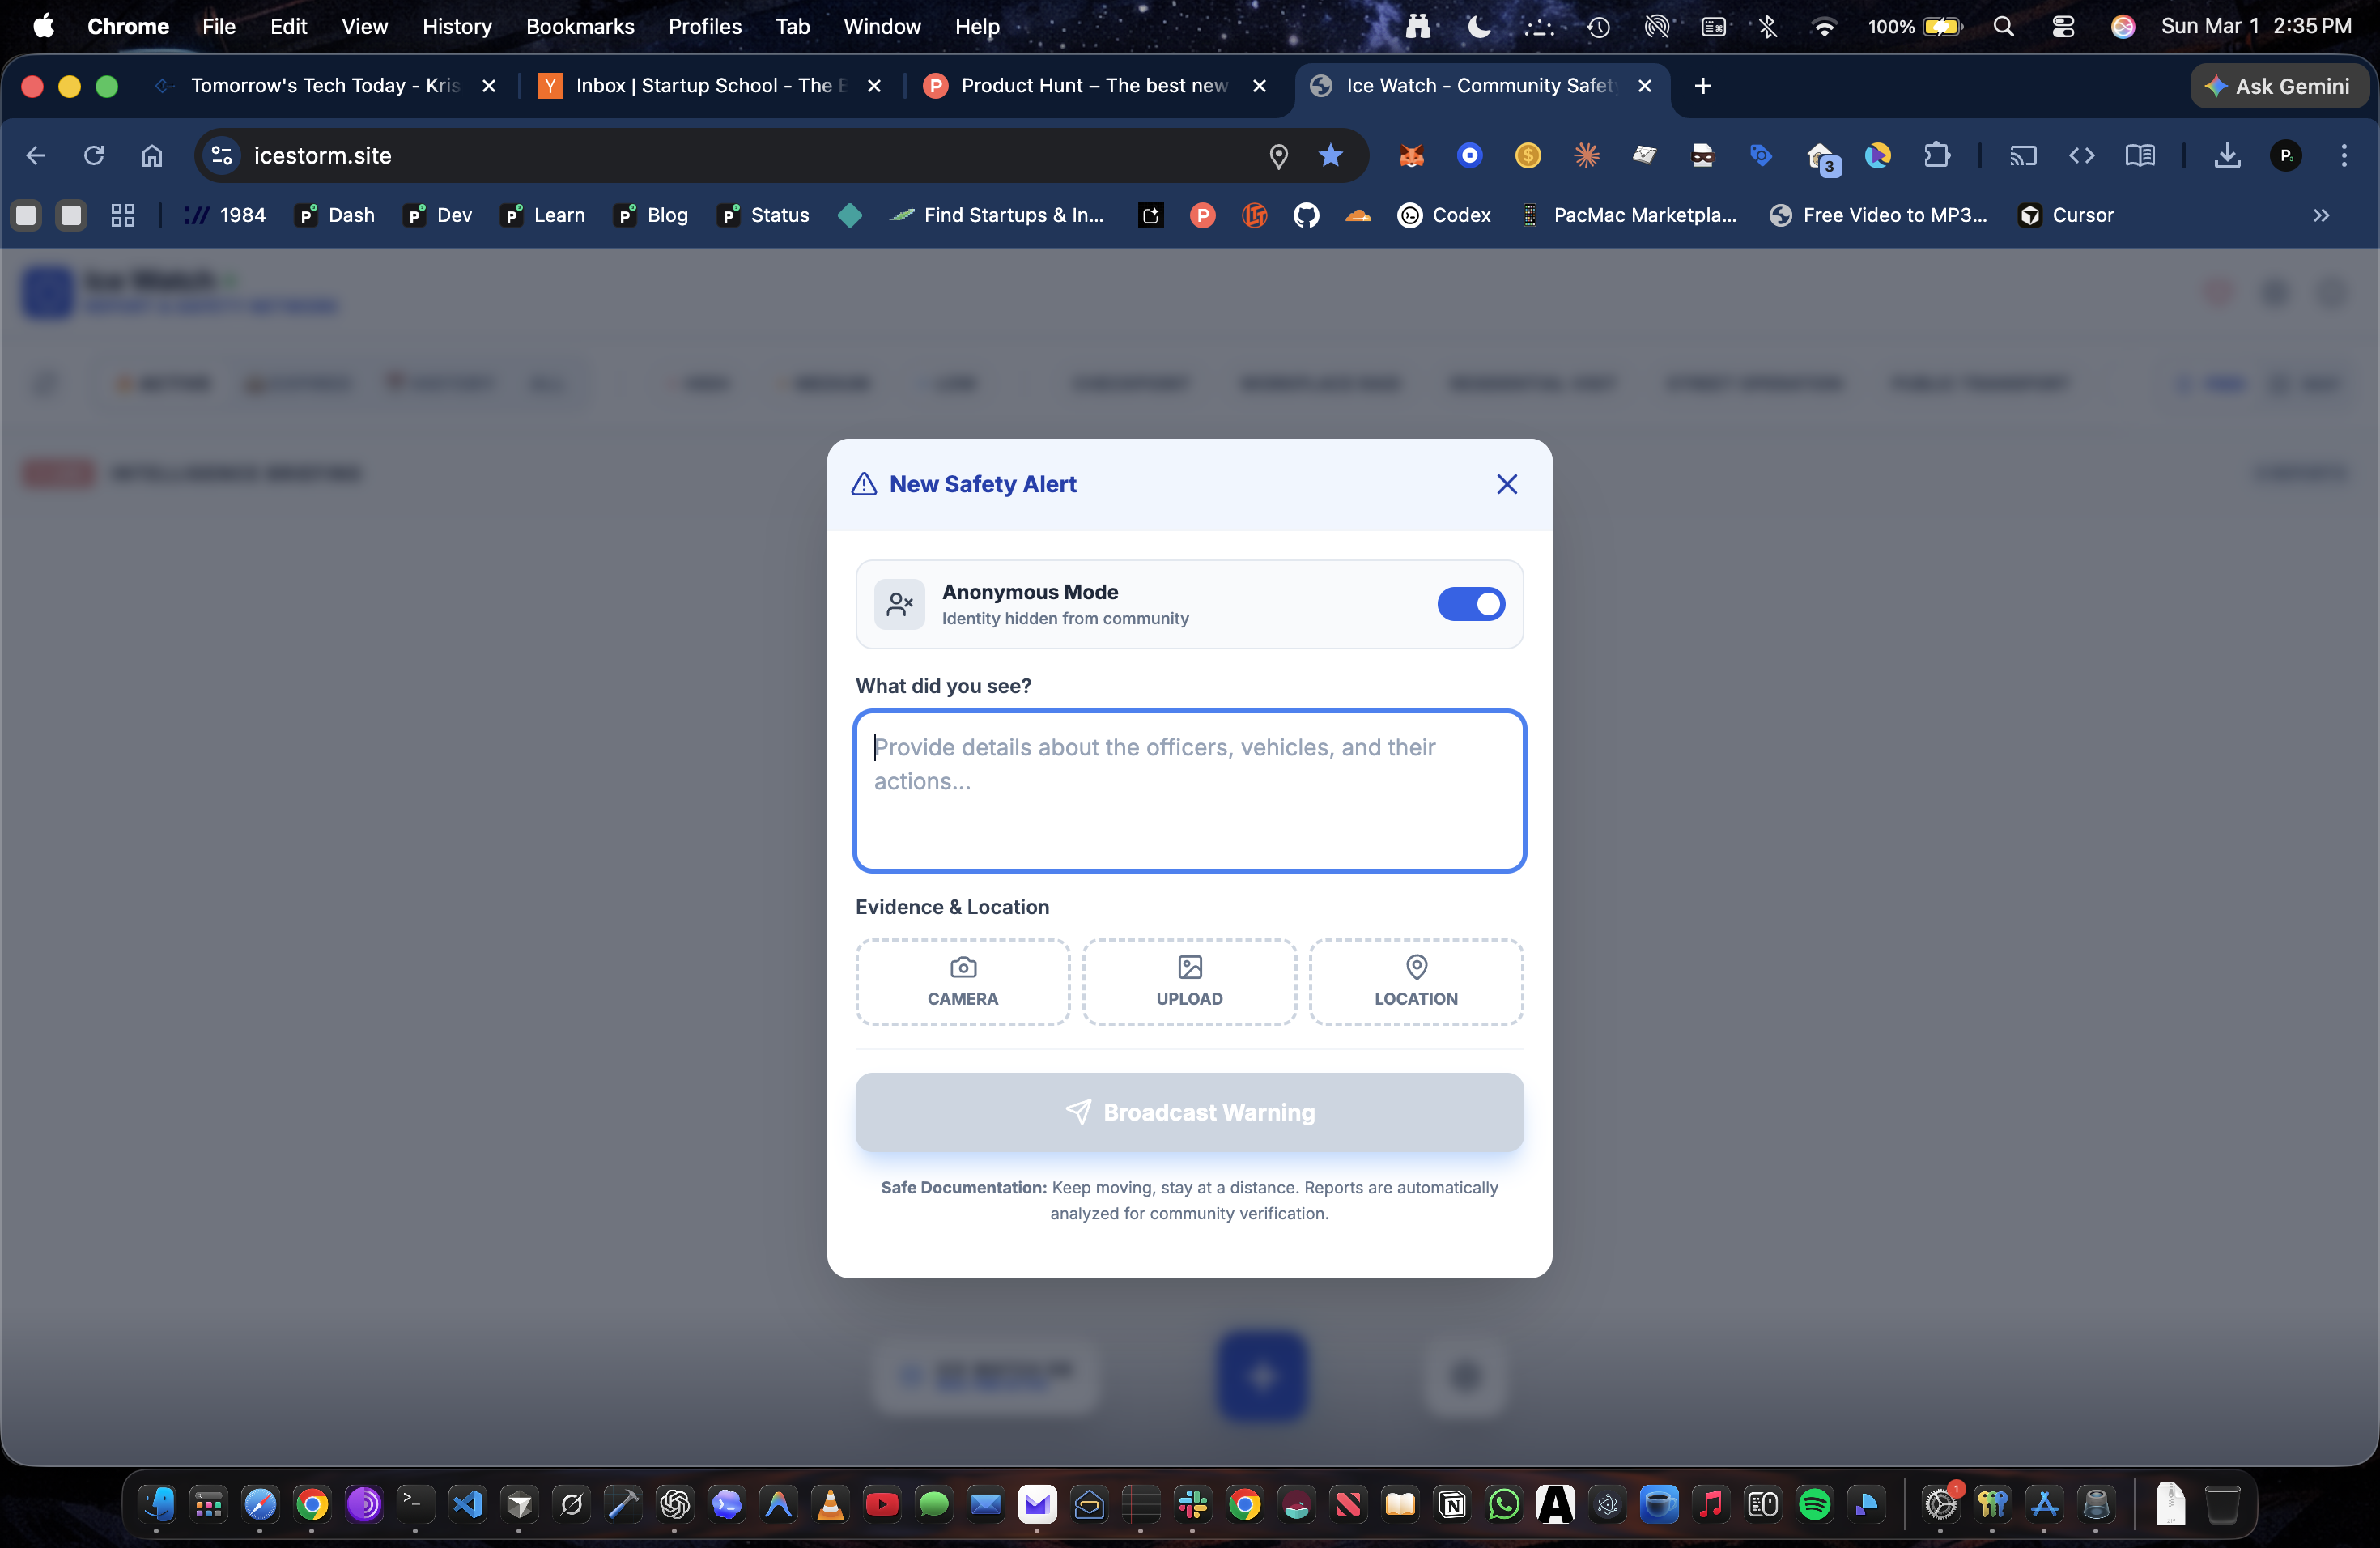2380x1548 pixels.
Task: Click the site information icon
Action: (222, 155)
